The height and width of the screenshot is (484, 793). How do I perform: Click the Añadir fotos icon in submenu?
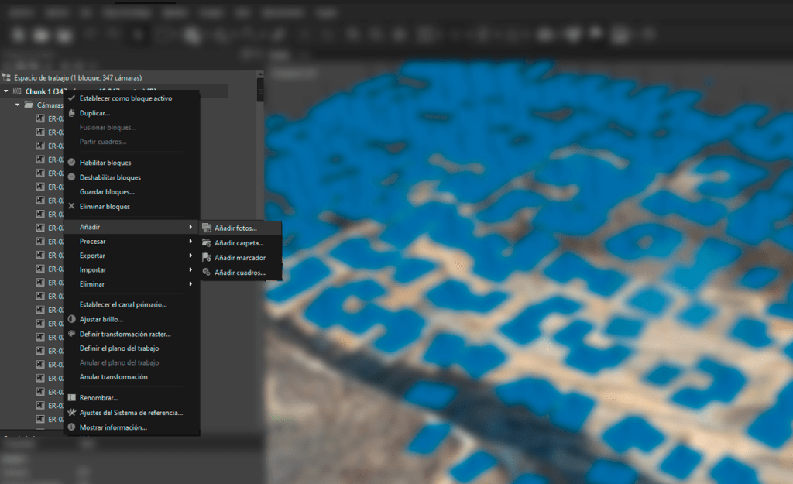pos(206,228)
